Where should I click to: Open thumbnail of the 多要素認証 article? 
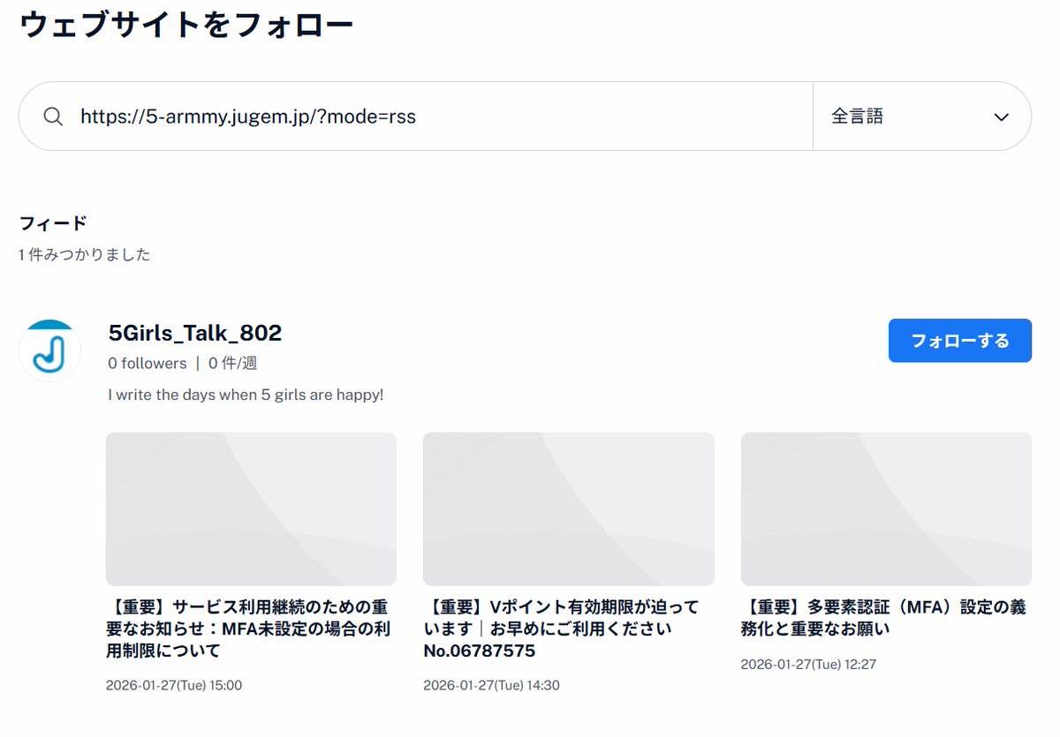886,509
